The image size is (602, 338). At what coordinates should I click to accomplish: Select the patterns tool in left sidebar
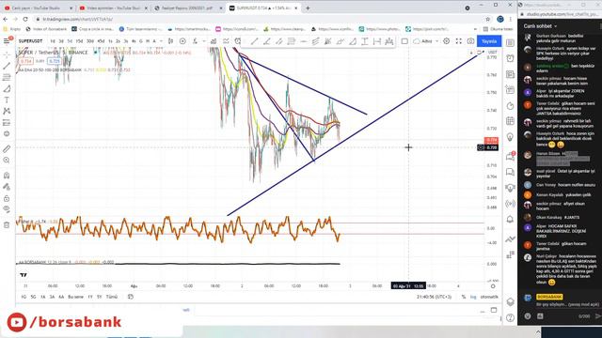pyautogui.click(x=7, y=111)
